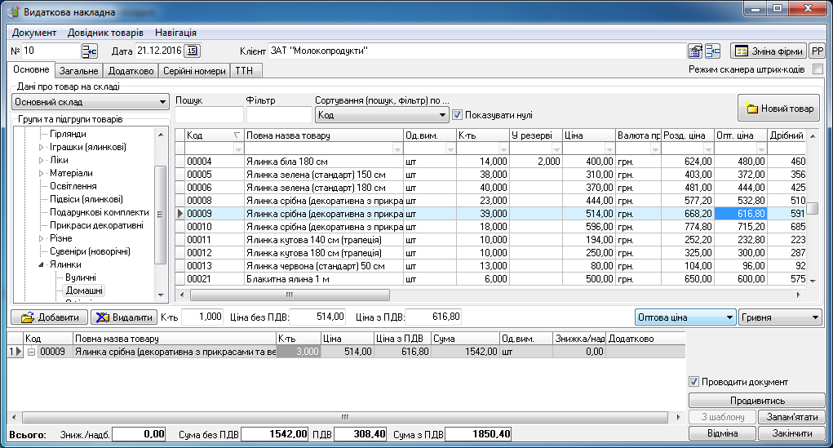
Task: Click the client selection list icon
Action: pyautogui.click(x=712, y=51)
